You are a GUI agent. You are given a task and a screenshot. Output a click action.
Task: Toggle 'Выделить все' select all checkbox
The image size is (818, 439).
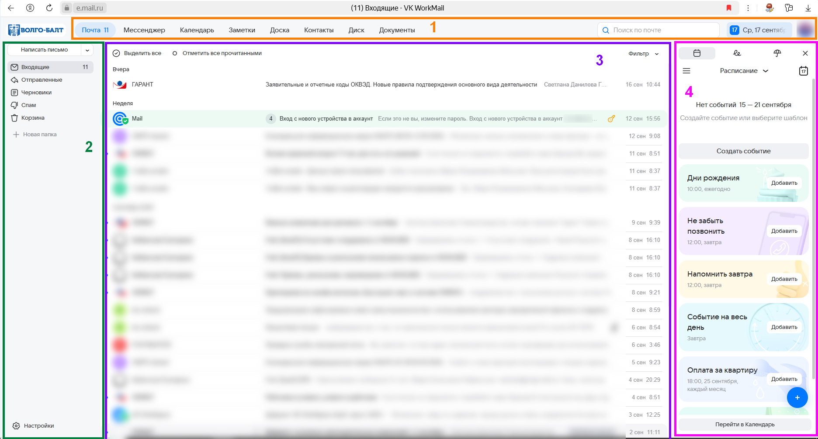tap(116, 53)
